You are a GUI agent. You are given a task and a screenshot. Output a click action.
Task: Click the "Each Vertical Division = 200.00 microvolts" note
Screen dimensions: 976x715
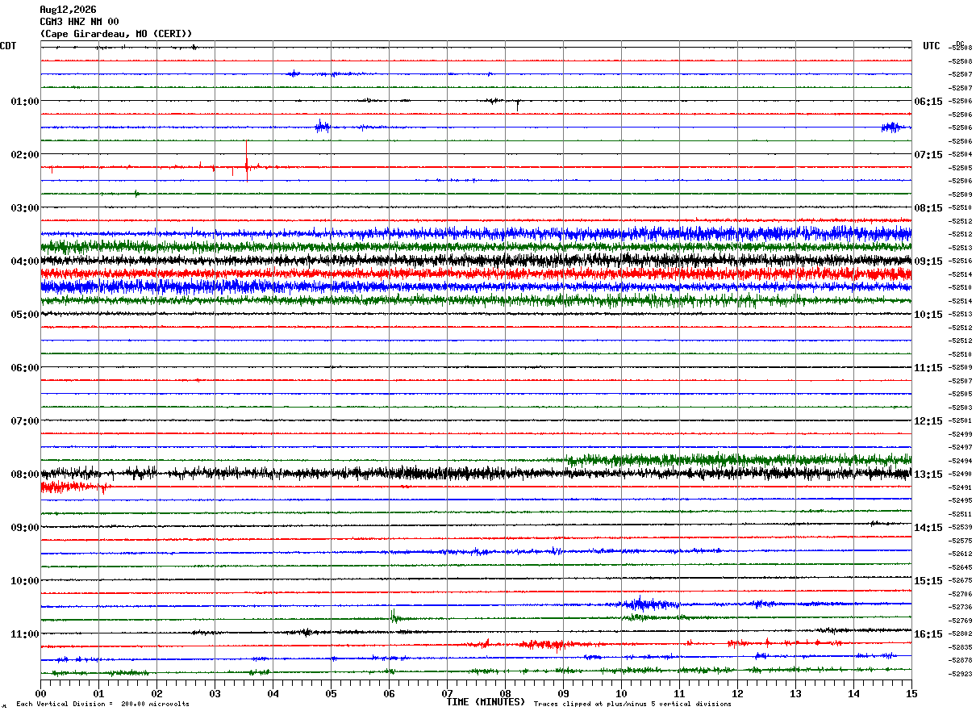[x=102, y=705]
